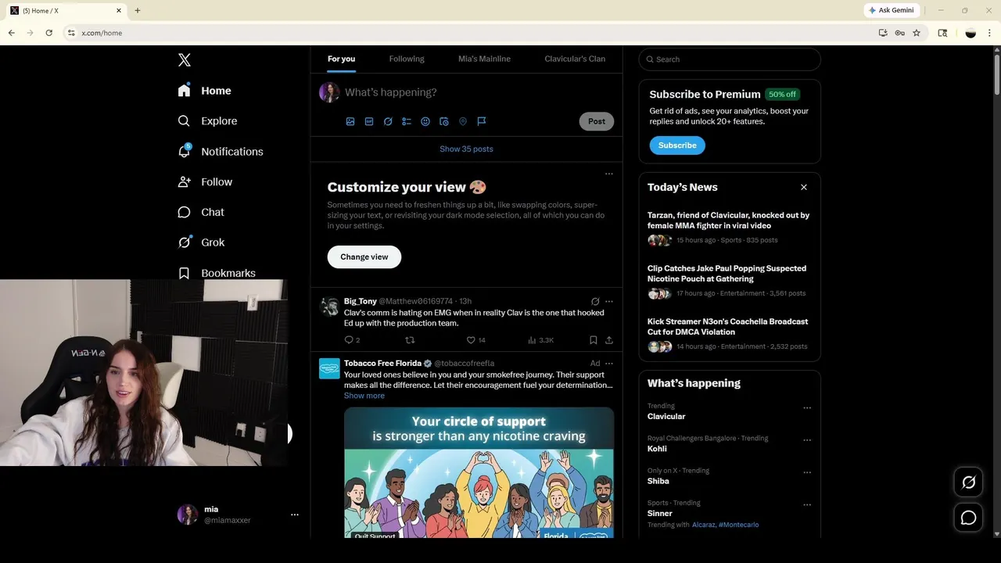Bookmark Big_Tony's post

594,340
